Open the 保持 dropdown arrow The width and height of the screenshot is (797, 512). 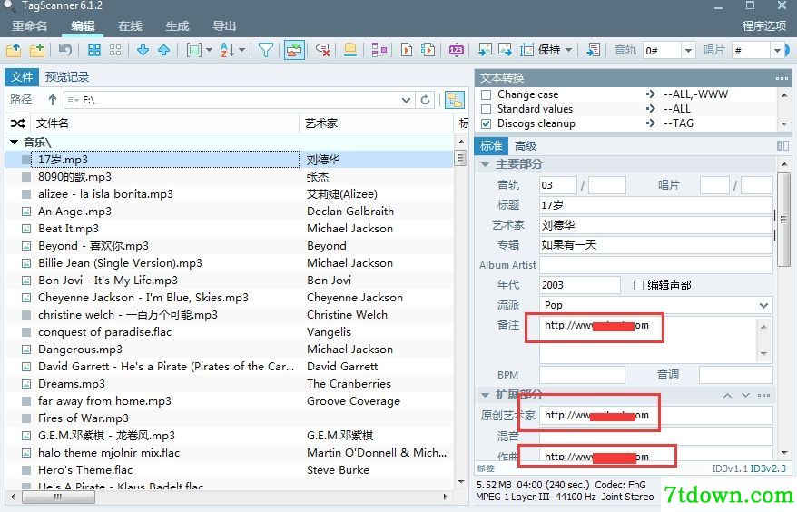click(x=569, y=50)
